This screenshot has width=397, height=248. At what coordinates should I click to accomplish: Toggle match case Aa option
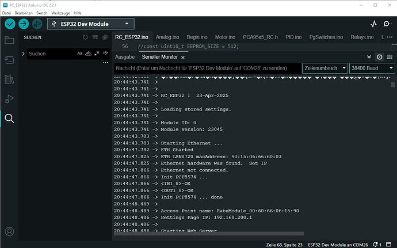click(79, 53)
